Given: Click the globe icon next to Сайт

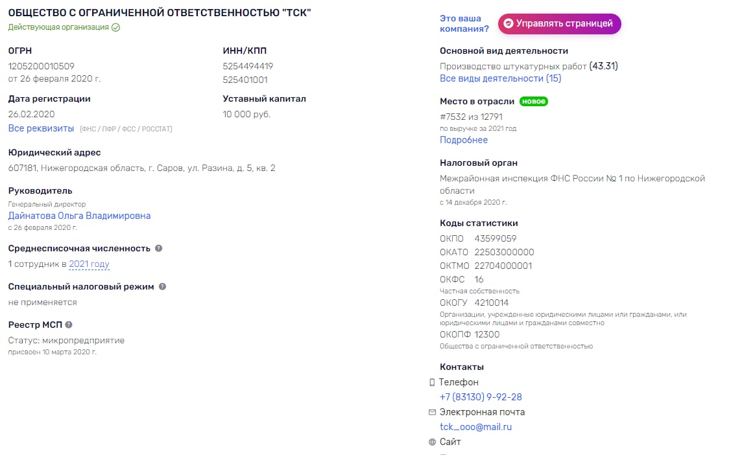Looking at the screenshot, I should click(432, 442).
